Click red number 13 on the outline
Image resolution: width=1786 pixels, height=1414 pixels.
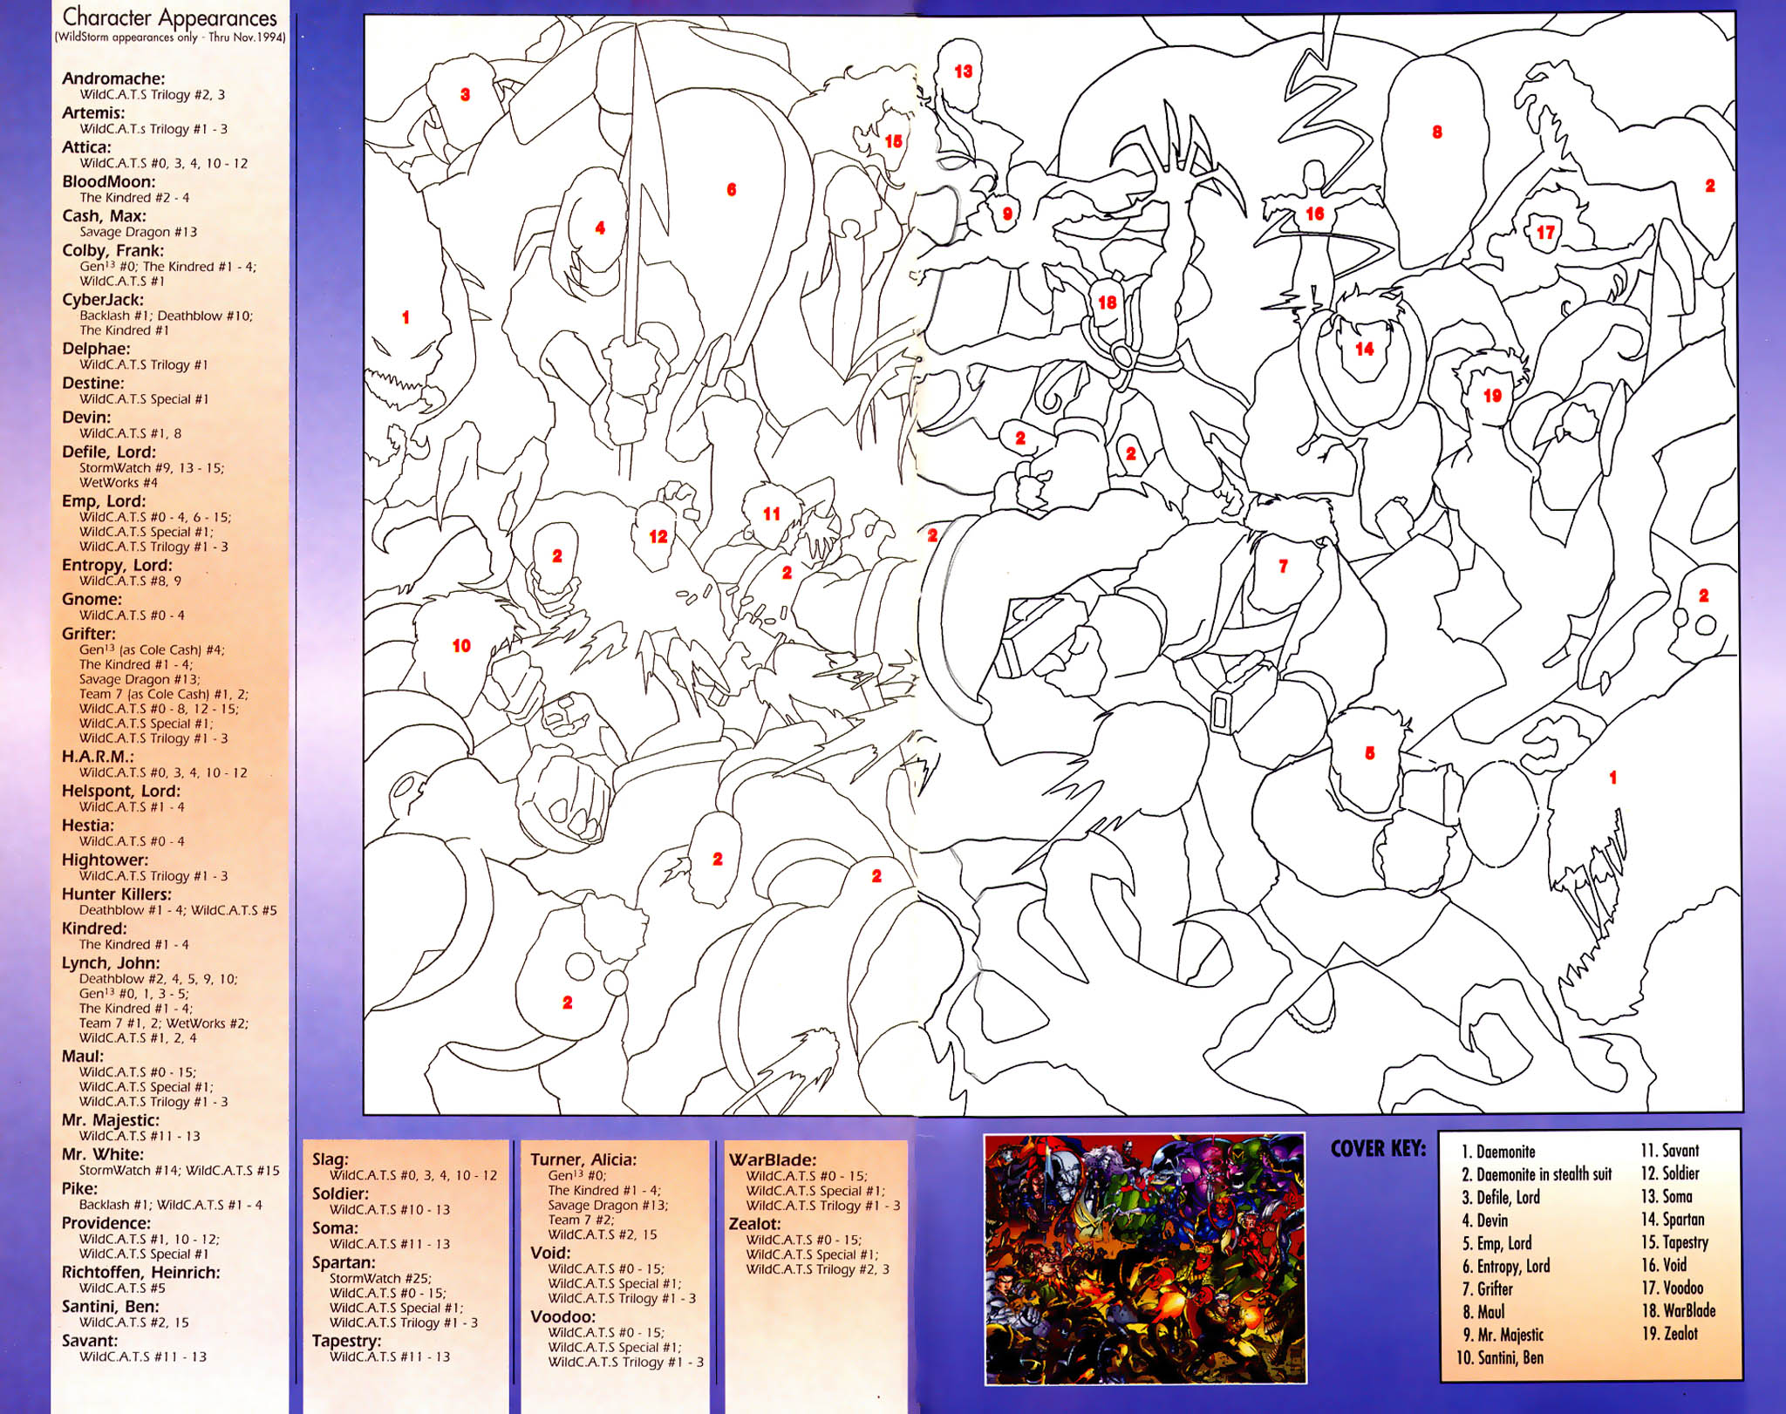963,71
